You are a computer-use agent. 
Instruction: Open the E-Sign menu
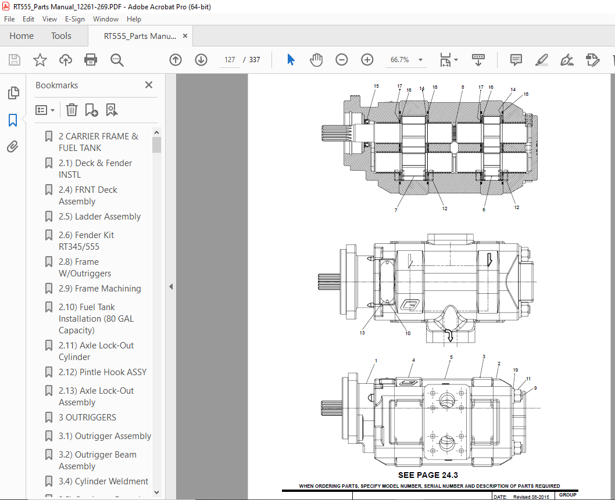tap(75, 19)
